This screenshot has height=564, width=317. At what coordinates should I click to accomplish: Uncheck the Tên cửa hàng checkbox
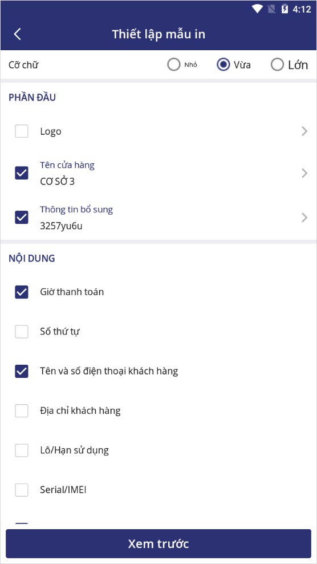point(22,174)
